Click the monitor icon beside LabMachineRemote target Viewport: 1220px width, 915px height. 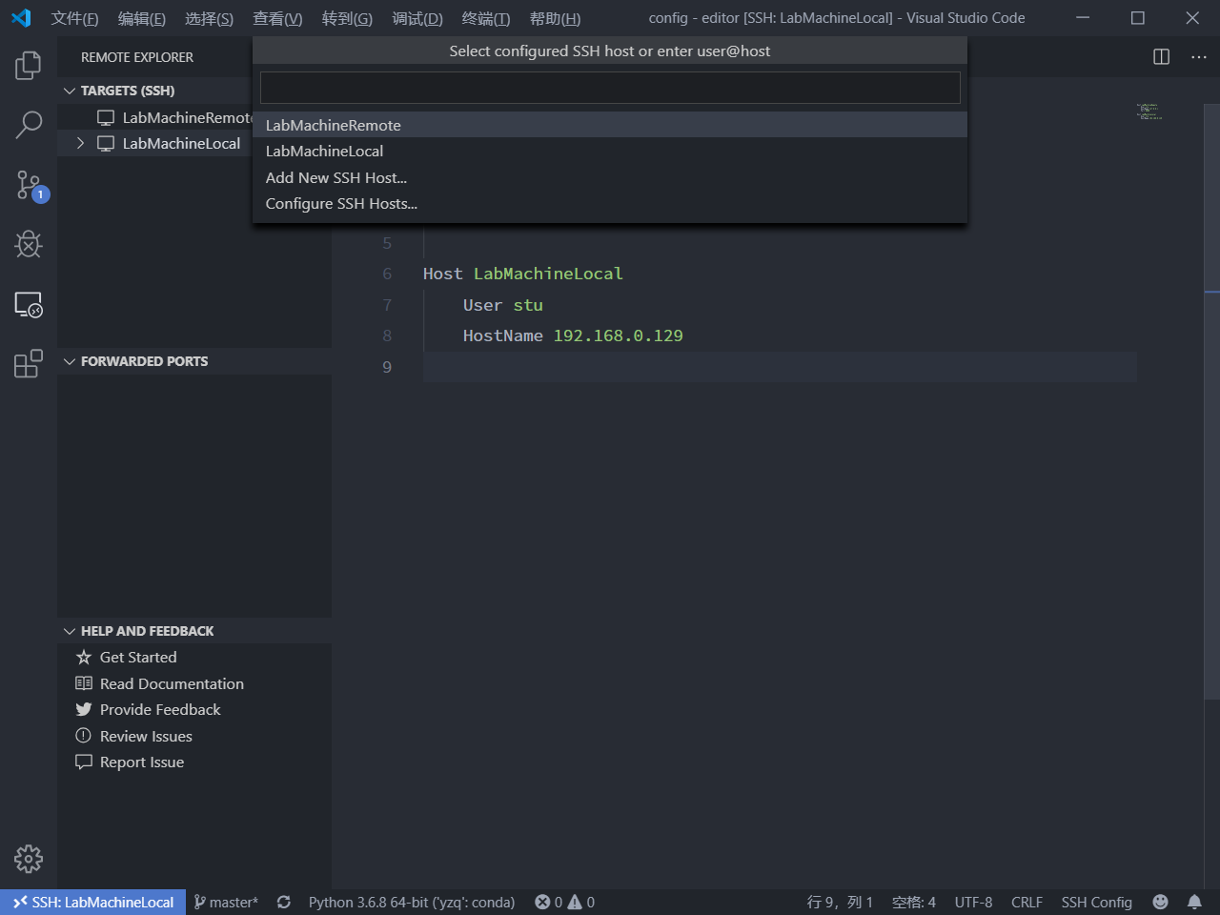click(x=106, y=117)
